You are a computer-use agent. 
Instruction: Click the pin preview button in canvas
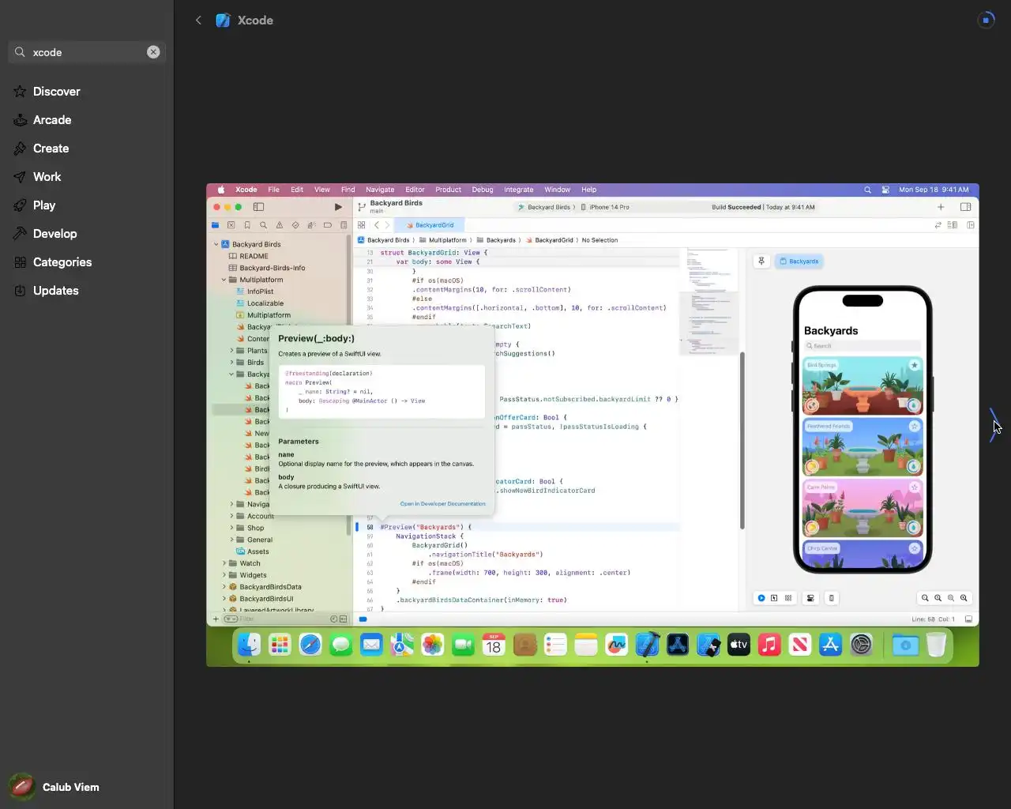[x=761, y=261]
